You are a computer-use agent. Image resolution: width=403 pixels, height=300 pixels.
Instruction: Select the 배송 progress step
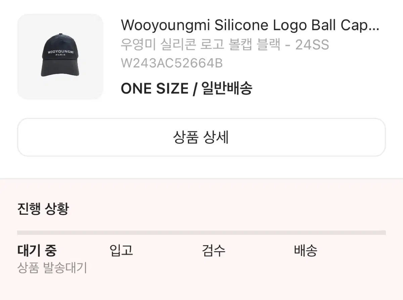306,250
